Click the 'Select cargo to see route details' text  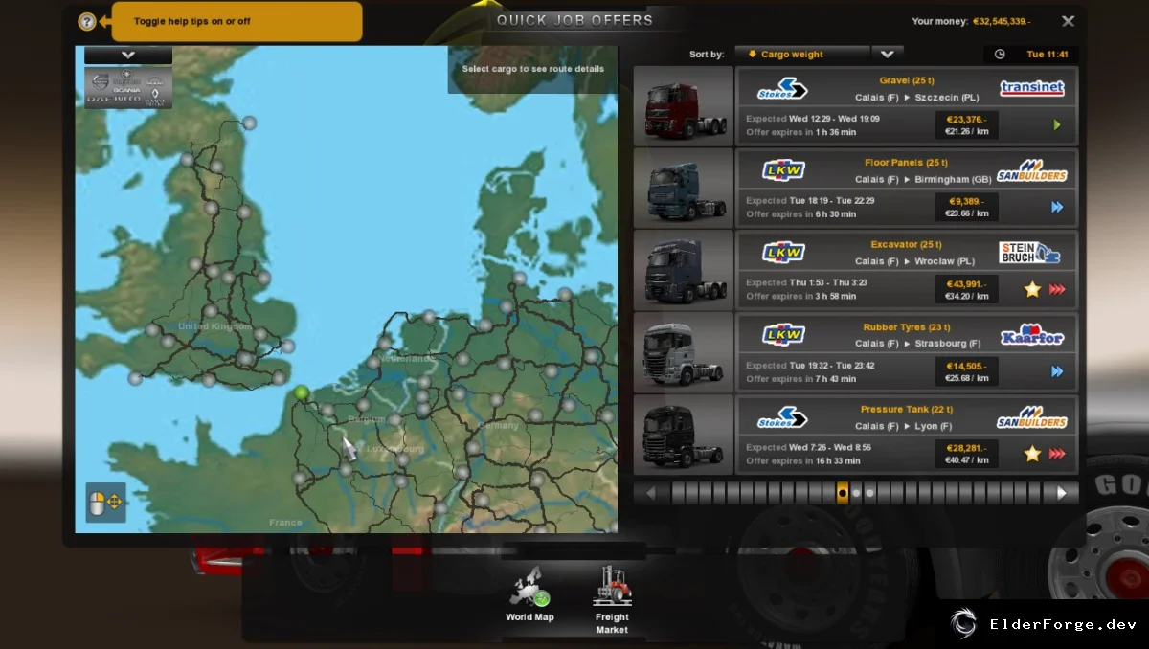[x=533, y=69]
